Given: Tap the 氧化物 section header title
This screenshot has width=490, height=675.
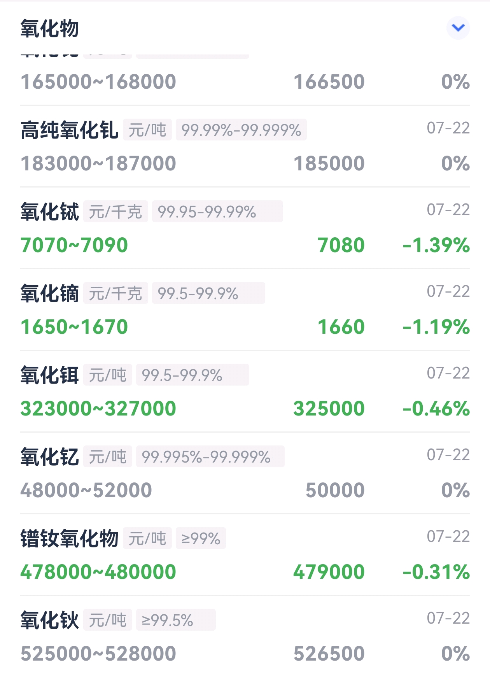Looking at the screenshot, I should (50, 28).
